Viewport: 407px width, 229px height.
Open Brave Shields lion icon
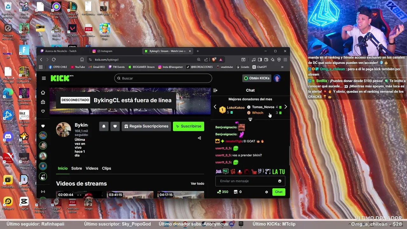click(214, 59)
